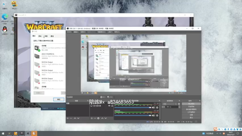Open the transition properties gear icon

[x=179, y=104]
